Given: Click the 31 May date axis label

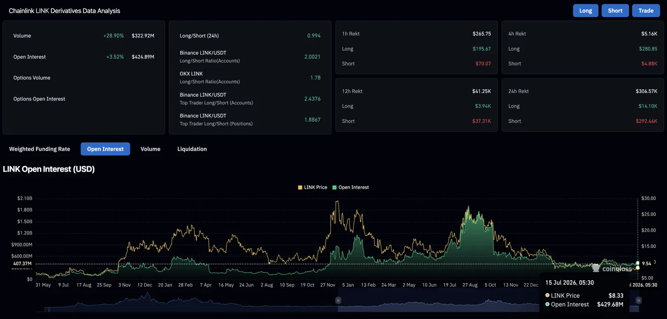Looking at the screenshot, I should click(x=43, y=285).
